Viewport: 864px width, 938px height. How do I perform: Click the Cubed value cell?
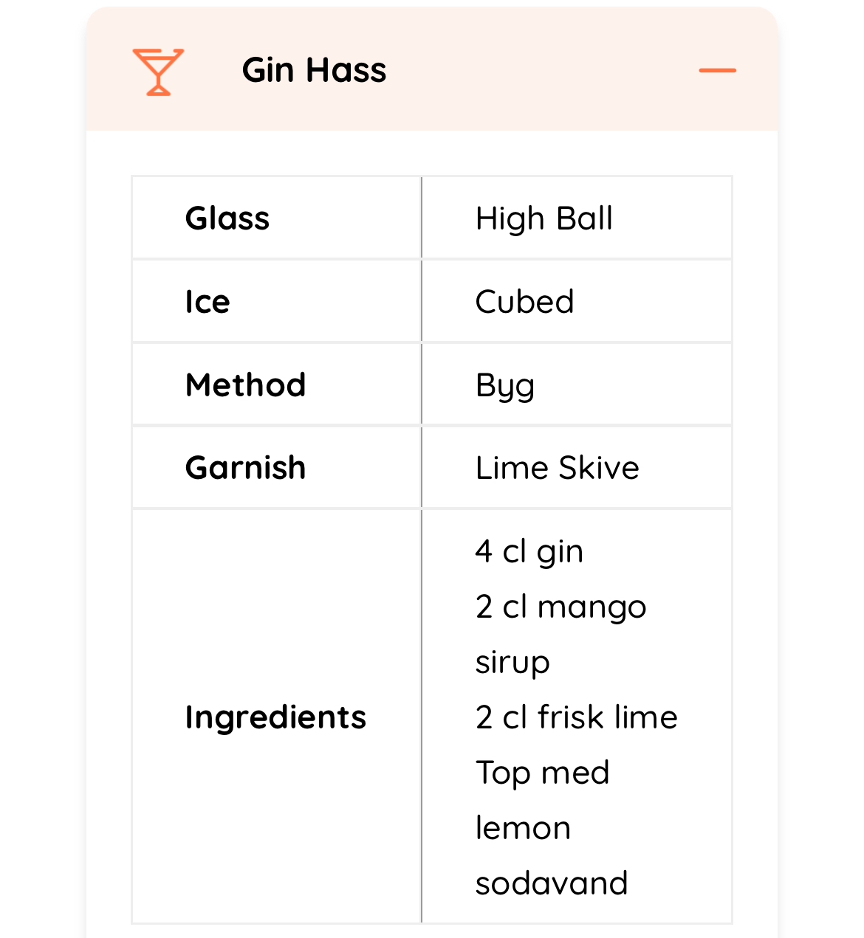[524, 302]
